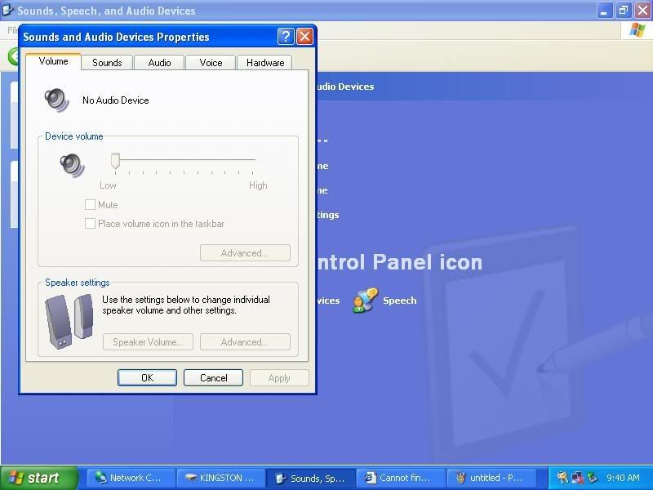Open the Speech link in Control Panel
Viewport: 653px width, 490px height.
[399, 301]
